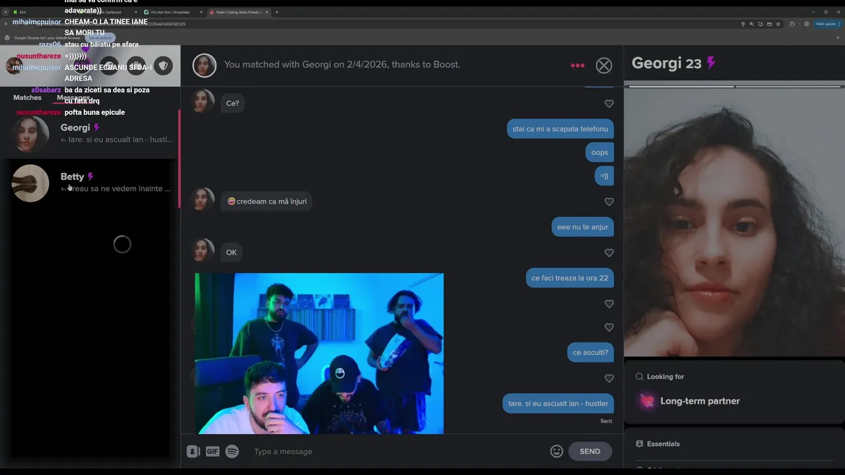Click the 'tare. si eu ascualt Ian - hustler' message
The width and height of the screenshot is (845, 475).
point(558,404)
